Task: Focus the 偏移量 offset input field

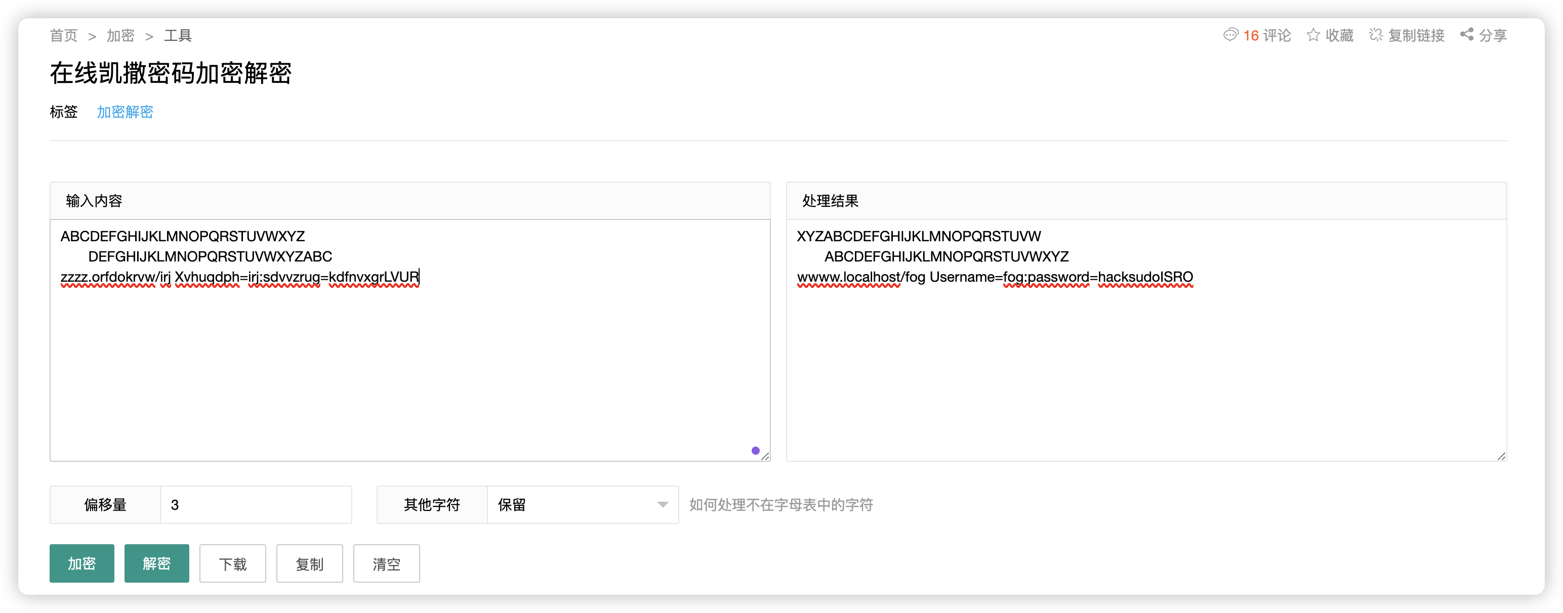Action: click(256, 504)
